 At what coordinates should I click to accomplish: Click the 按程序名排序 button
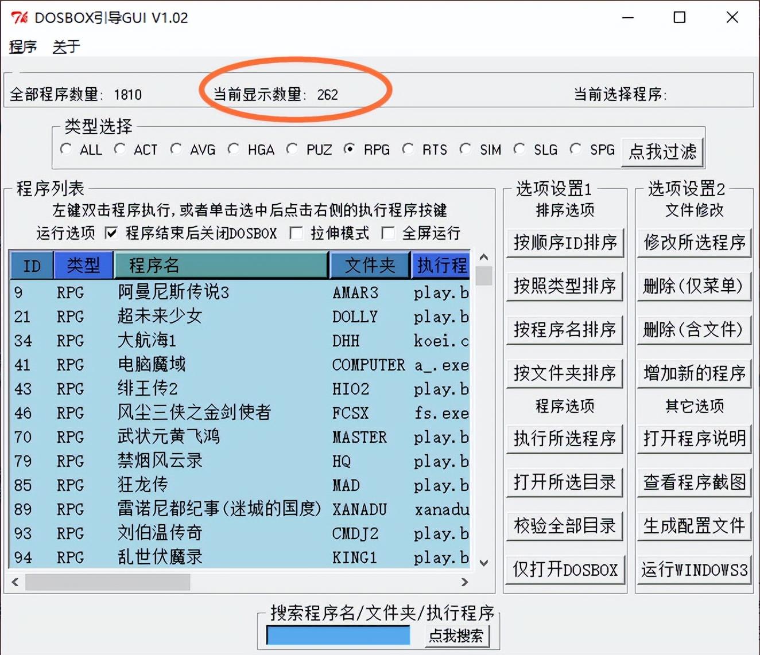(x=565, y=330)
